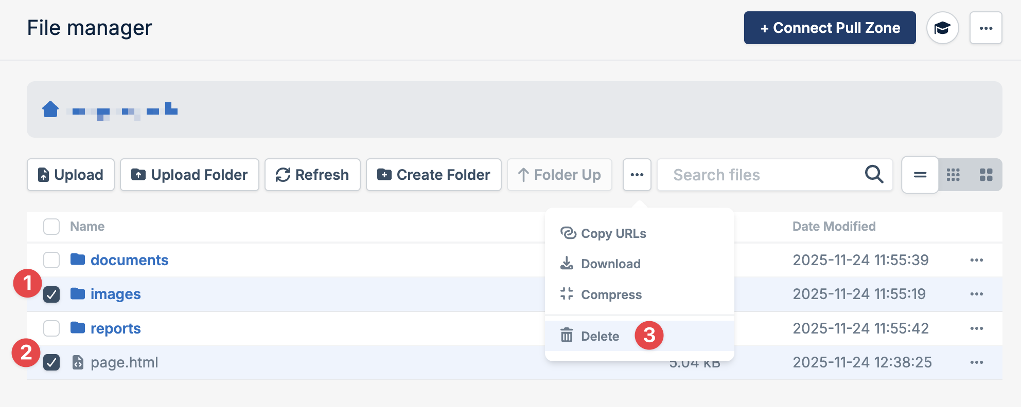Open the reports folder
This screenshot has width=1021, height=407.
click(116, 328)
